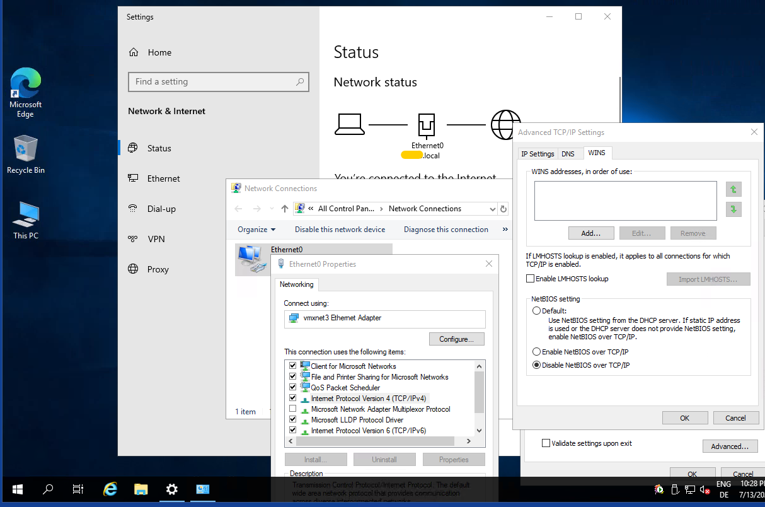
Task: Select vmxnet3 Ethernet Adapter field
Action: pyautogui.click(x=384, y=318)
